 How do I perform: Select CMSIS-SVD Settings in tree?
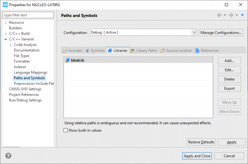pyautogui.click(x=25, y=89)
